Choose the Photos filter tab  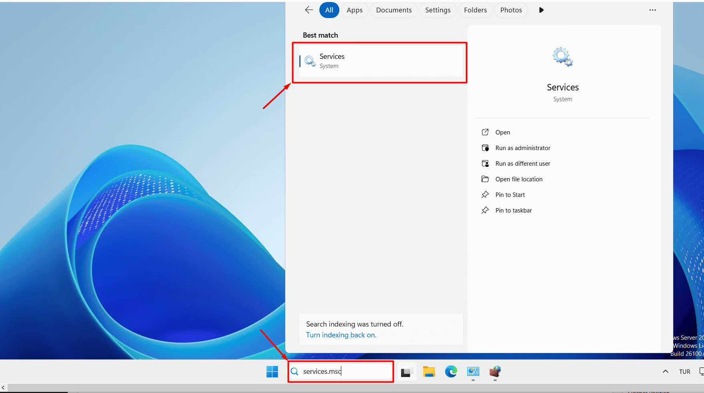click(511, 10)
